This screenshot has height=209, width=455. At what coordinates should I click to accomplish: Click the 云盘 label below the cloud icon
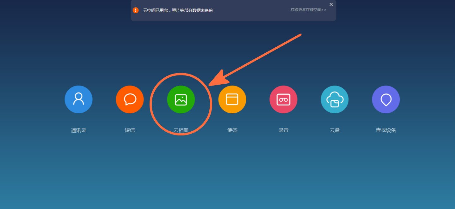tap(335, 130)
